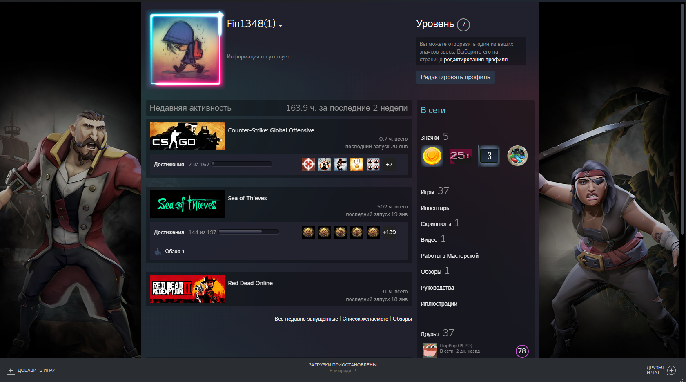Click the profile avatar image

click(186, 49)
